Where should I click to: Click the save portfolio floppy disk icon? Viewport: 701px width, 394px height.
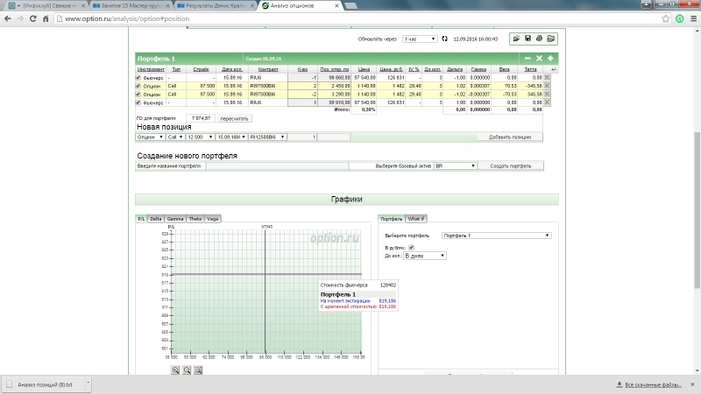coord(528,39)
